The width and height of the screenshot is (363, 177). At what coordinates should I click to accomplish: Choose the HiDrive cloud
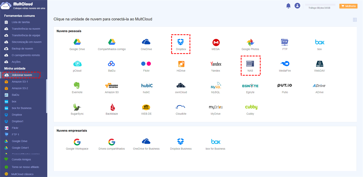tap(181, 64)
